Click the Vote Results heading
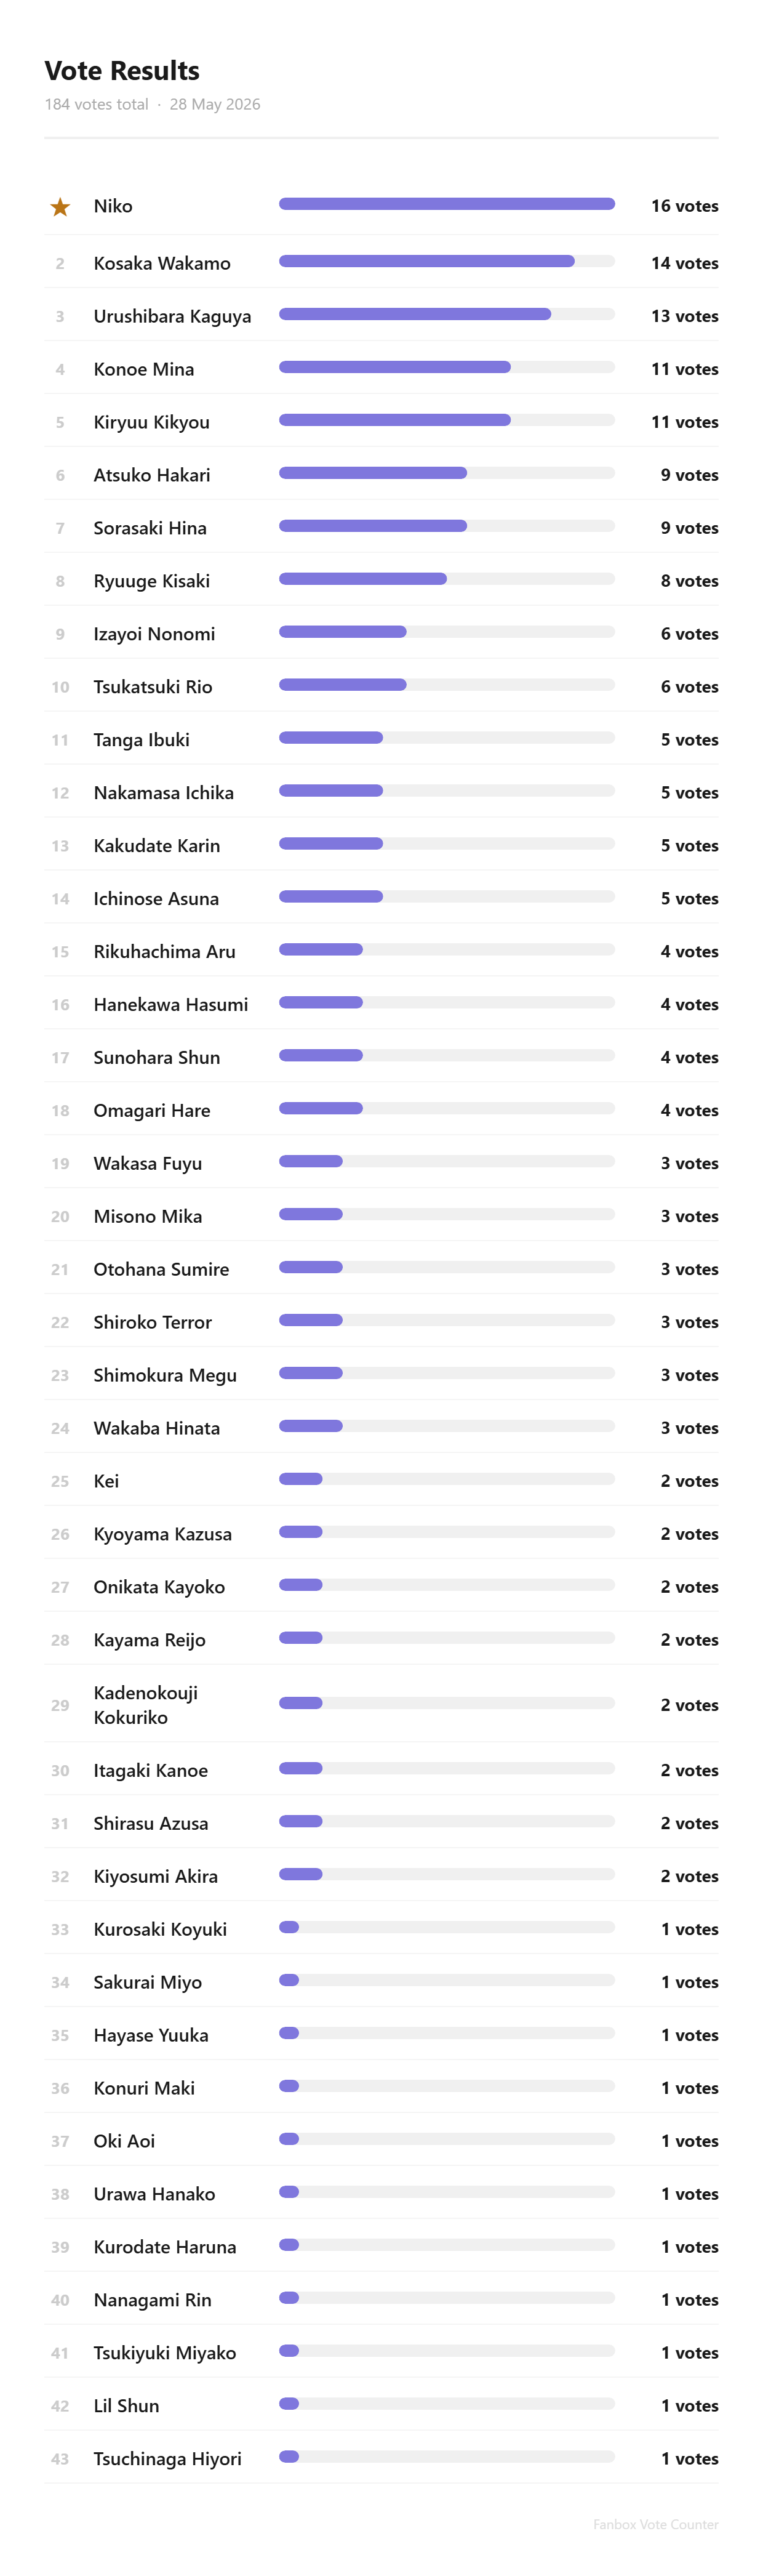763x2576 pixels. (x=122, y=71)
